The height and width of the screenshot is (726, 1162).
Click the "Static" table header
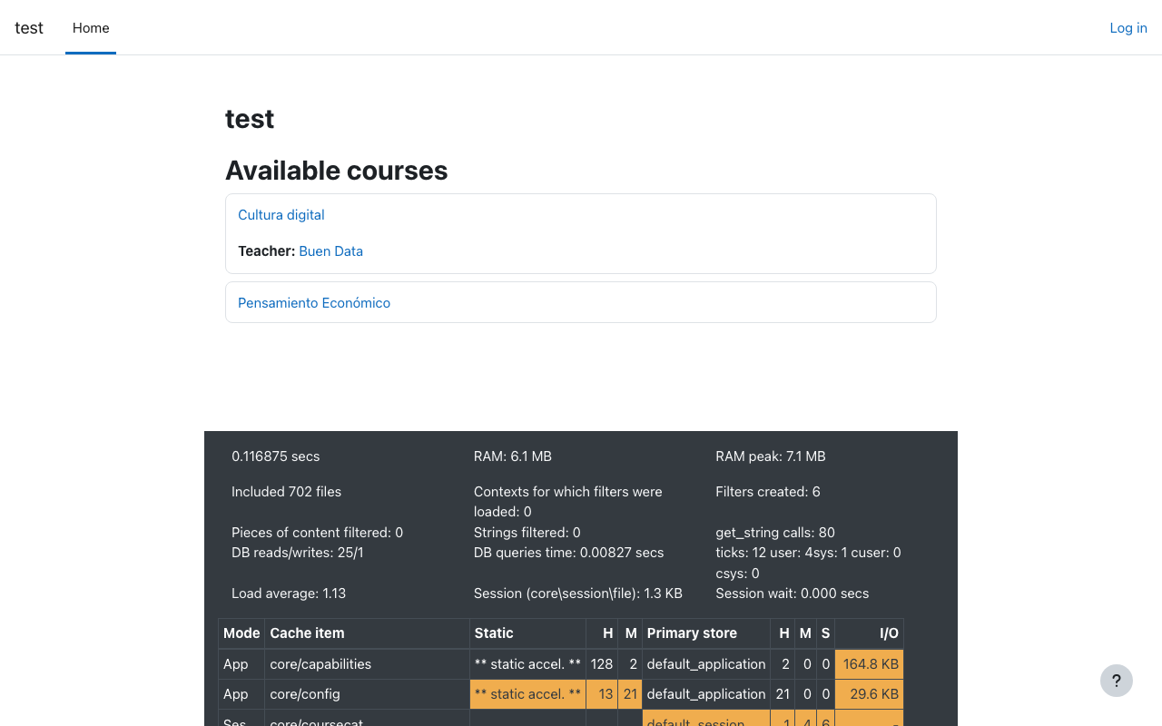tap(493, 633)
